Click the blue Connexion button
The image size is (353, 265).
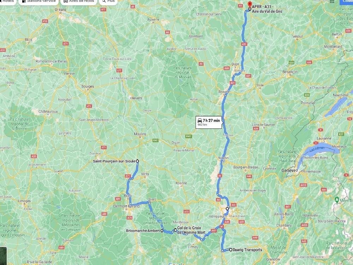point(346,2)
